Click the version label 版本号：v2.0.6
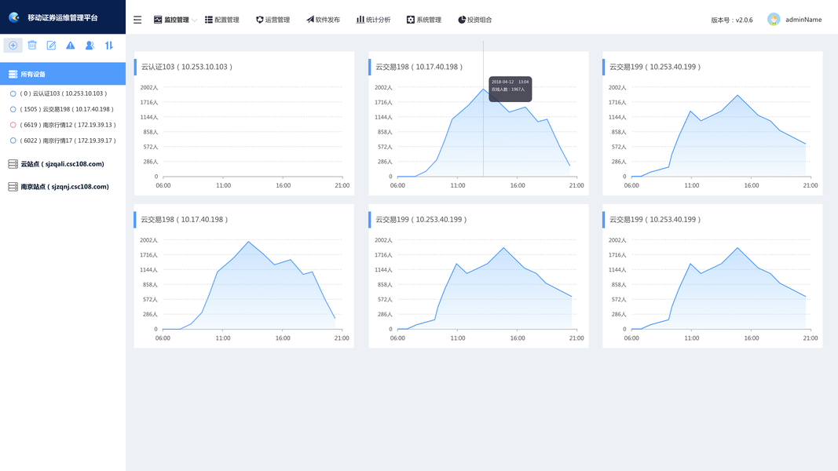The image size is (838, 471). [732, 20]
